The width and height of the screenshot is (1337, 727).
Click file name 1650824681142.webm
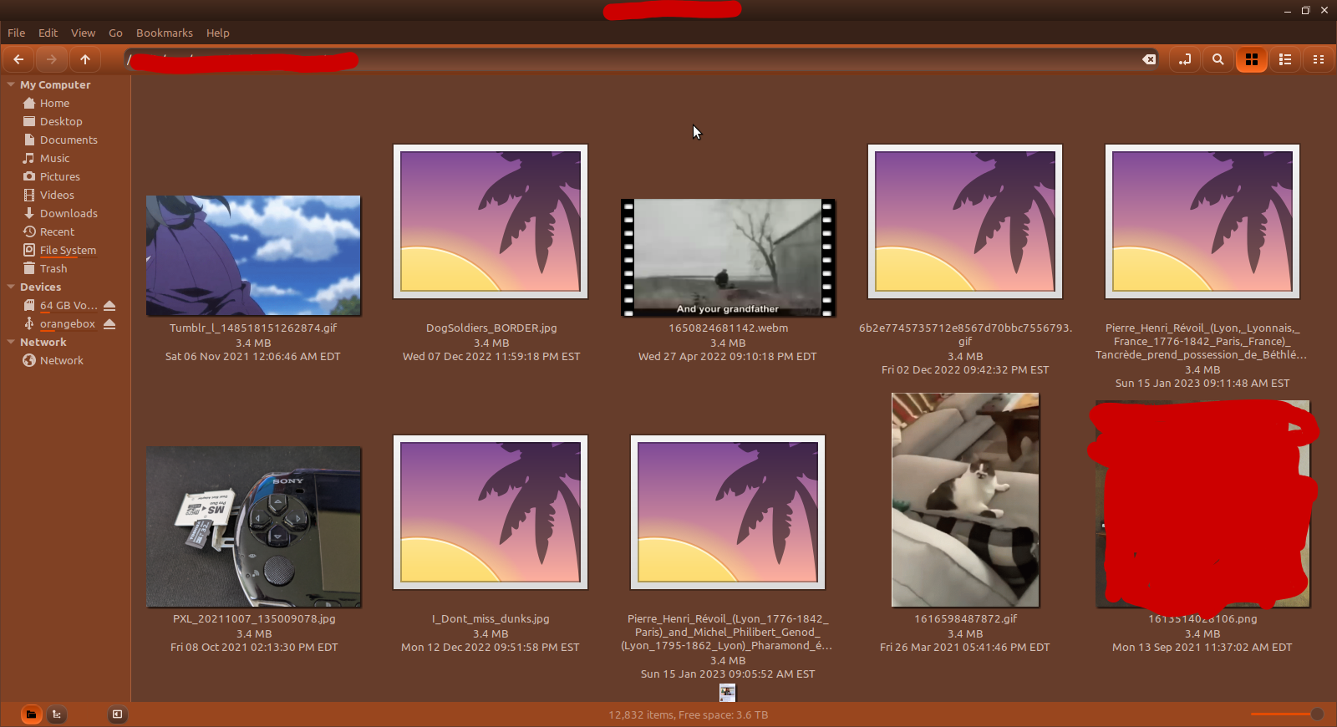click(x=728, y=328)
